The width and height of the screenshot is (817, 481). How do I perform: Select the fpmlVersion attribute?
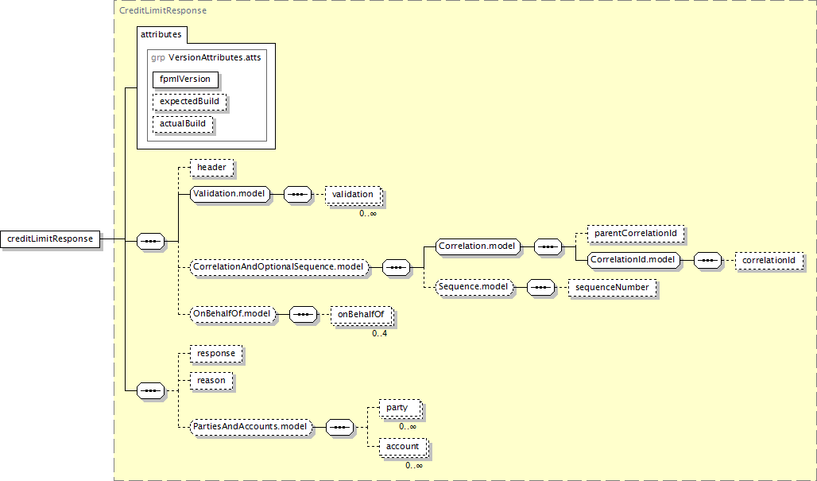click(x=185, y=80)
